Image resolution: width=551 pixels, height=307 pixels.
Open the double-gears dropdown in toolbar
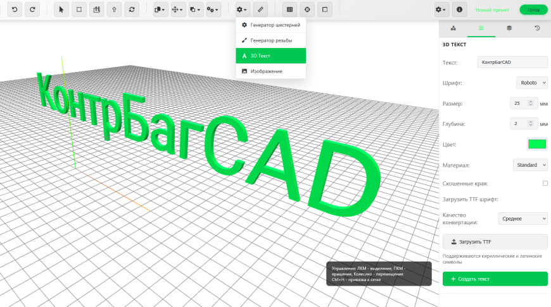point(213,9)
